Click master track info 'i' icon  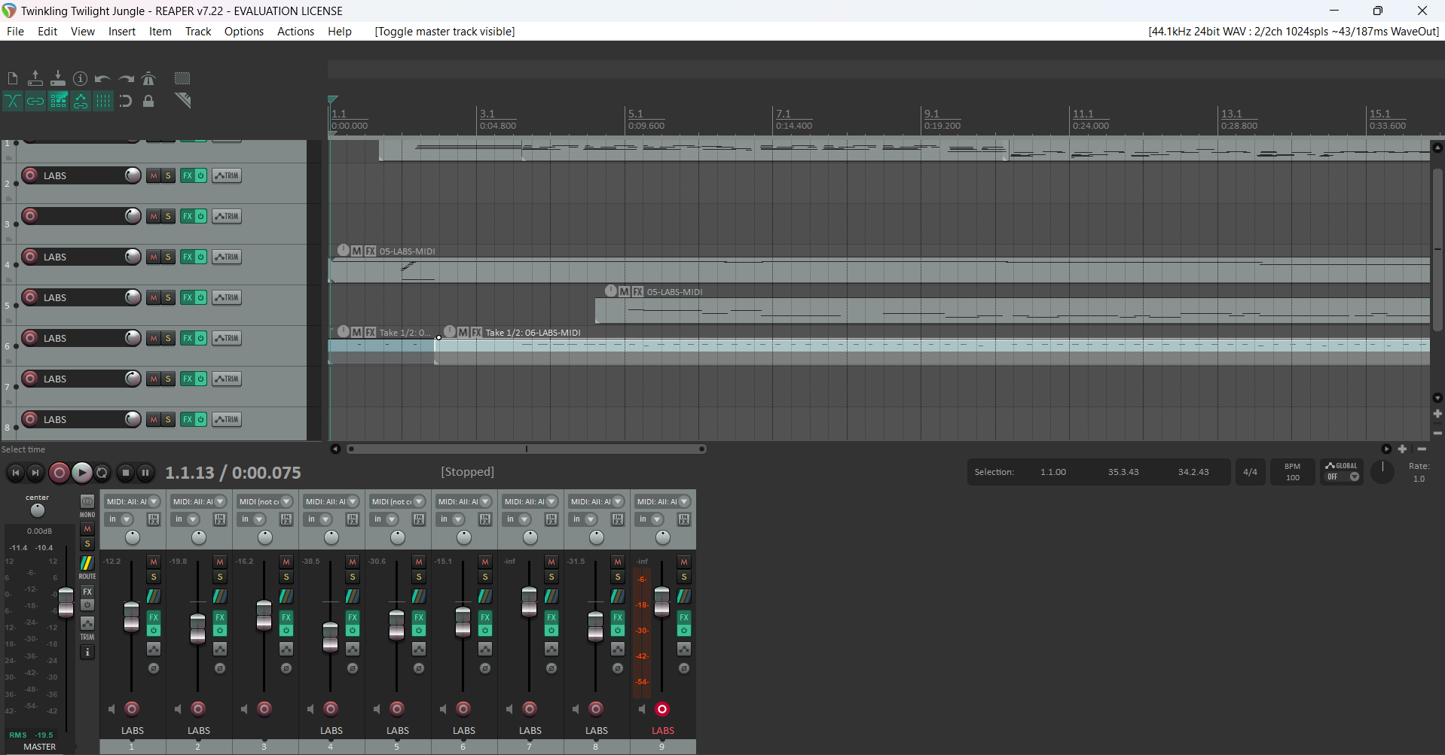pos(87,652)
